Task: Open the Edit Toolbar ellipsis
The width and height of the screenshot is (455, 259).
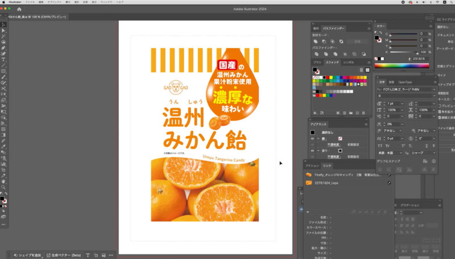Action: click(x=3, y=224)
